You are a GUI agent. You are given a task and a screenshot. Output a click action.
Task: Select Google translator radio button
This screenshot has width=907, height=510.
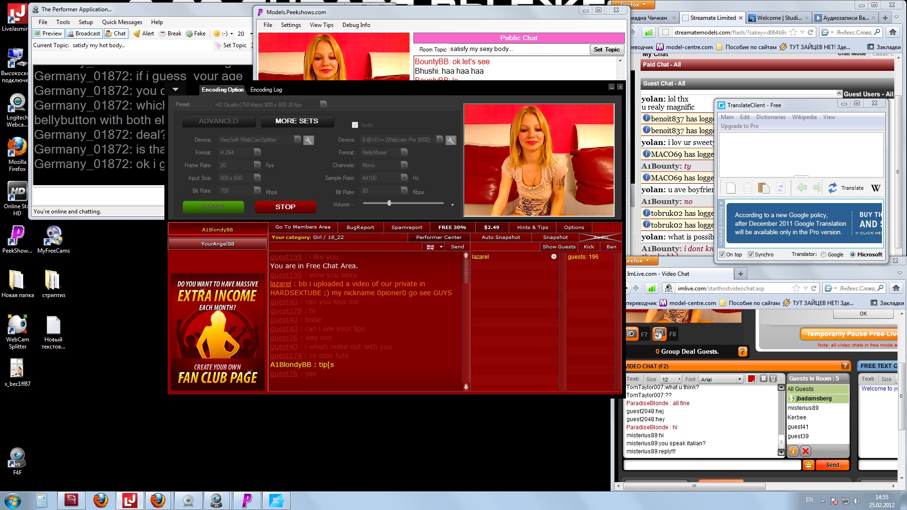pos(823,255)
